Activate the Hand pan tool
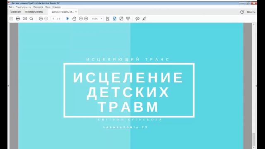This screenshot has height=149, width=265. pyautogui.click(x=74, y=19)
